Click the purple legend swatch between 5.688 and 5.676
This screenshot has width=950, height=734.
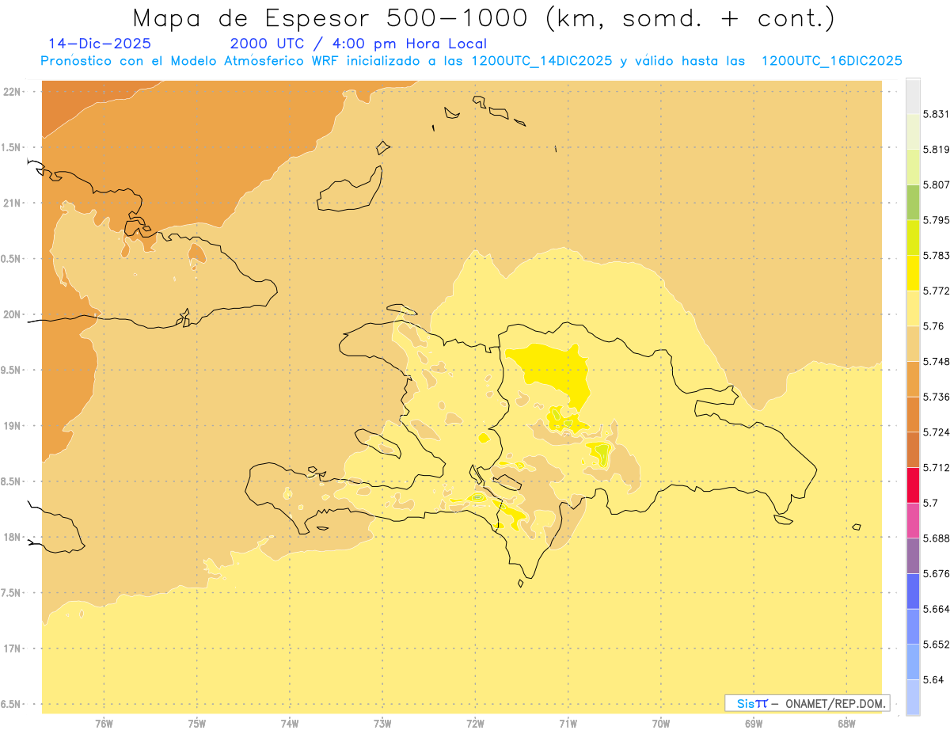coord(913,556)
